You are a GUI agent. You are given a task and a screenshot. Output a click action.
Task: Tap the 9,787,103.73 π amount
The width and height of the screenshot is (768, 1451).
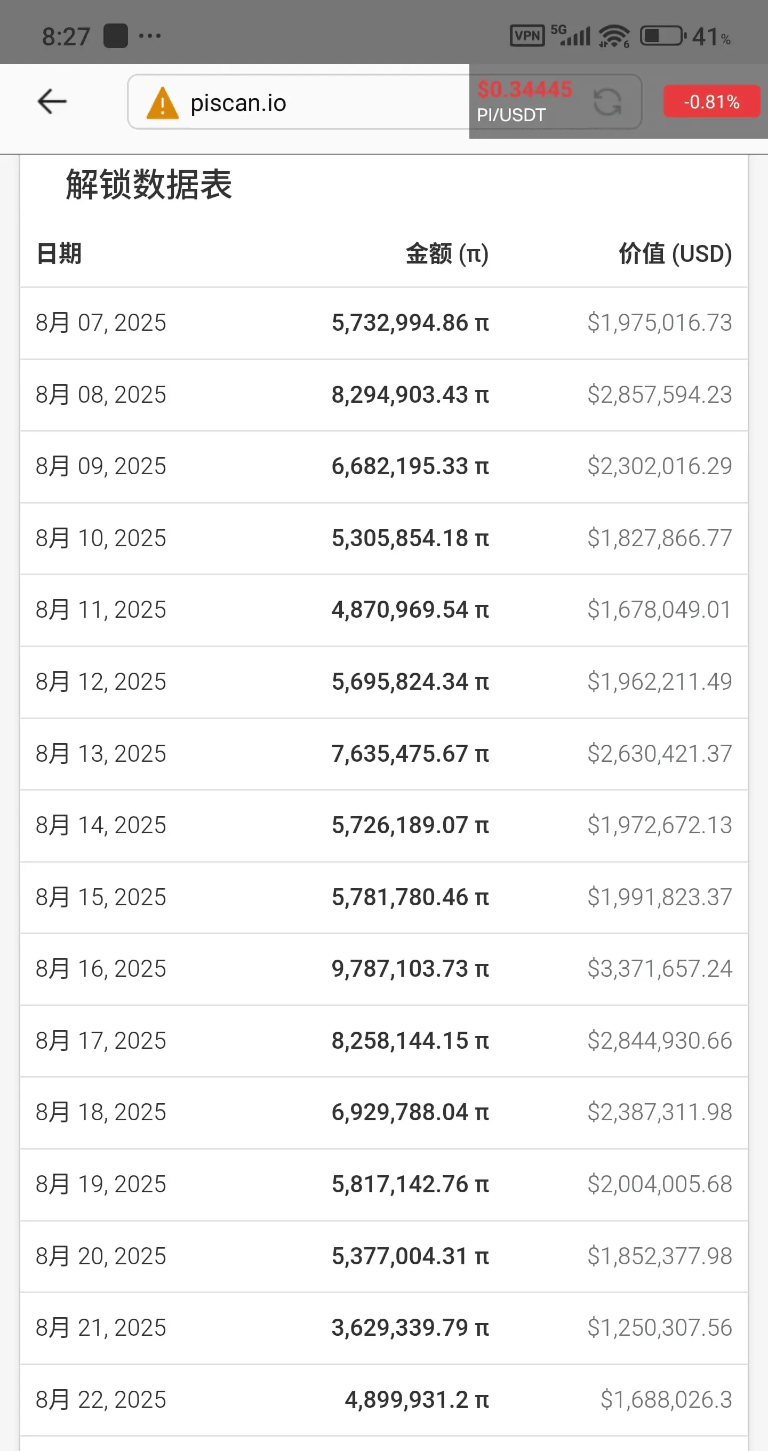coord(410,969)
